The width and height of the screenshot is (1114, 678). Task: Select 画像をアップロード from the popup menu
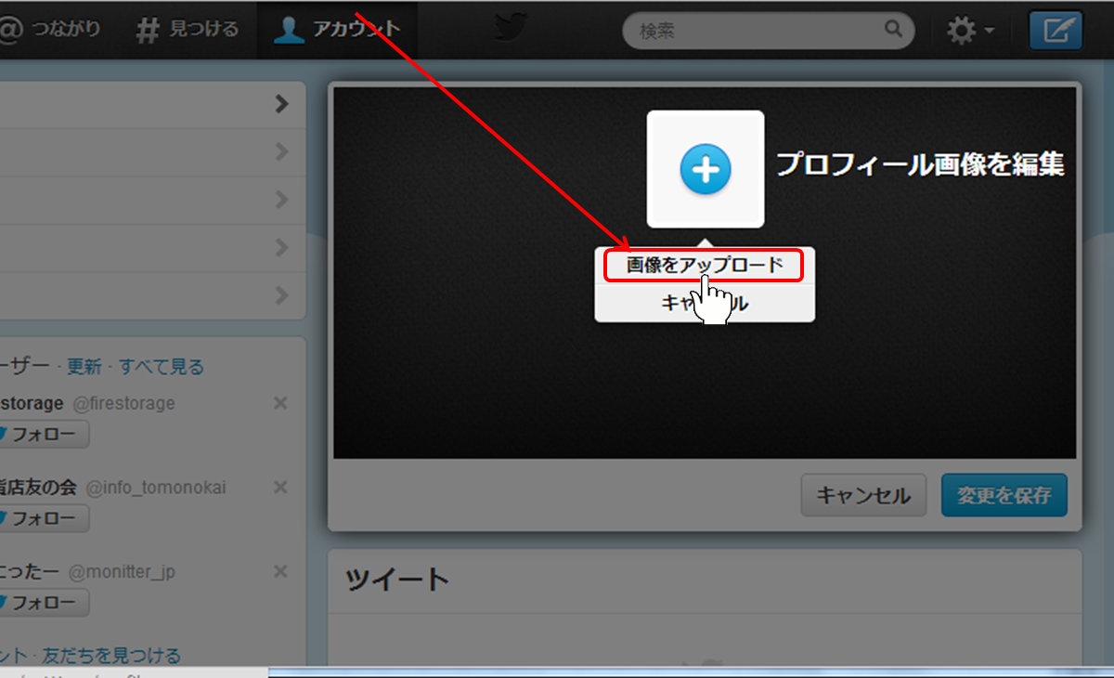coord(705,266)
